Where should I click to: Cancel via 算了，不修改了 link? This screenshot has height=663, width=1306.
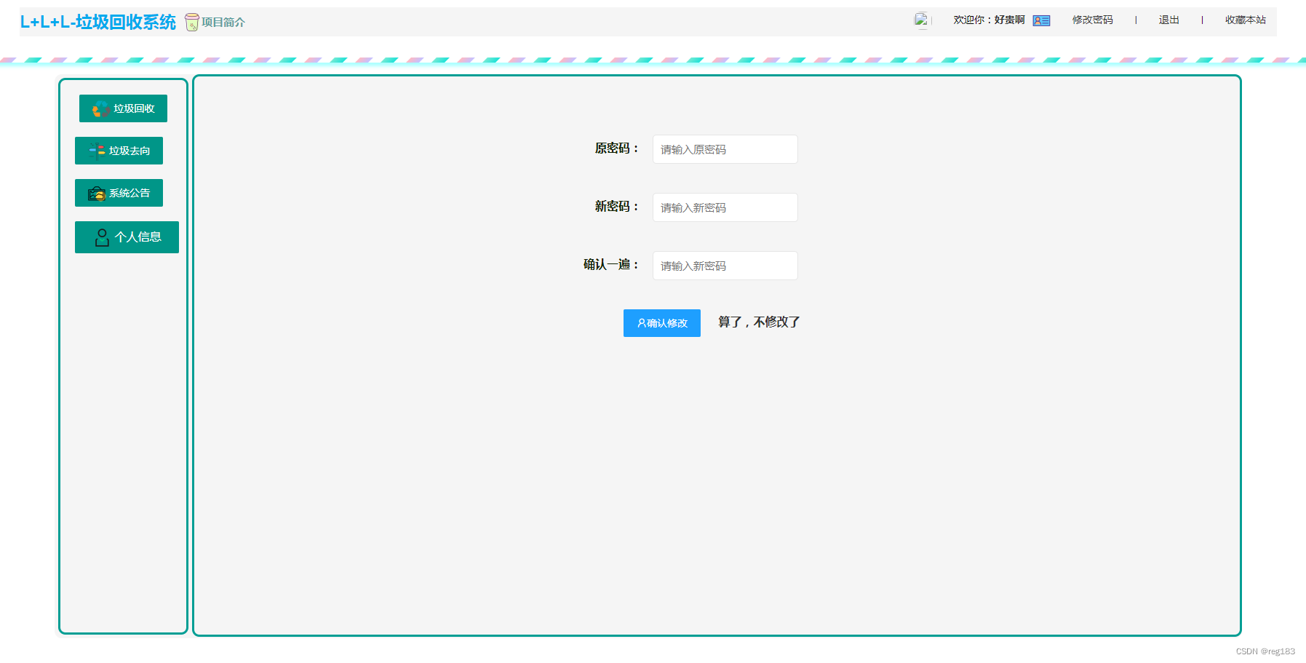click(x=759, y=322)
